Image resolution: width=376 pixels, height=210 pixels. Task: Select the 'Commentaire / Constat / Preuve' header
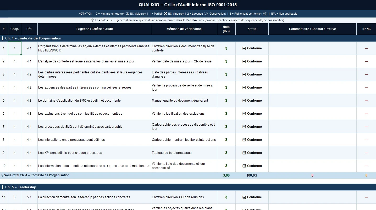312,29
